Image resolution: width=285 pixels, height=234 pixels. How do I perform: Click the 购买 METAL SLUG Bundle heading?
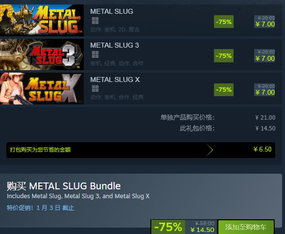64,186
